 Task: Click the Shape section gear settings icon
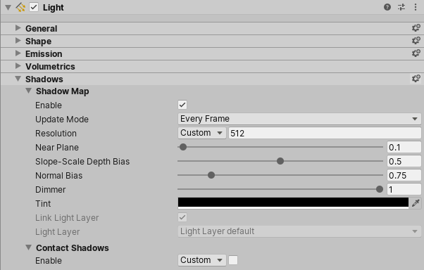point(416,41)
